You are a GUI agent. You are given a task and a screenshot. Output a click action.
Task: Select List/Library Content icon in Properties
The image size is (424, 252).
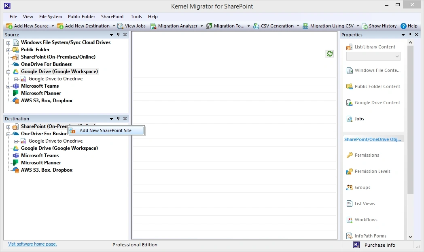coord(350,47)
